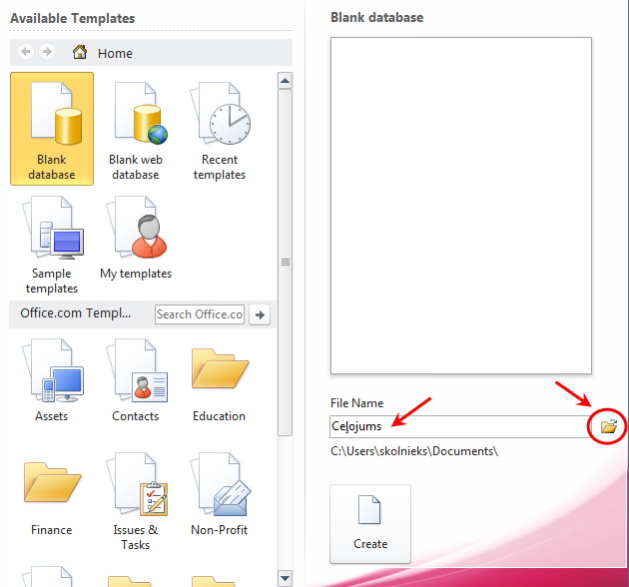Click the File Name text field

coord(459,426)
